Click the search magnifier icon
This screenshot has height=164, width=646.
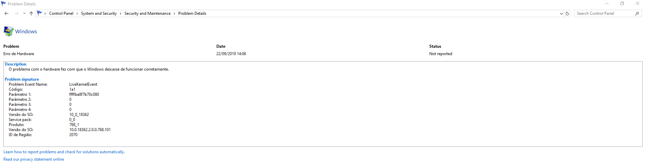pyautogui.click(x=637, y=13)
